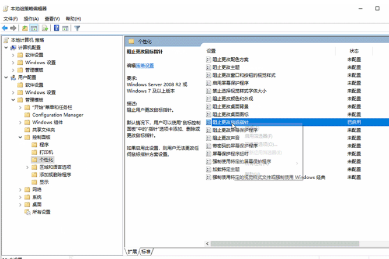Click the Back arrow toolbar icon
The width and height of the screenshot is (389, 259).
[5, 28]
